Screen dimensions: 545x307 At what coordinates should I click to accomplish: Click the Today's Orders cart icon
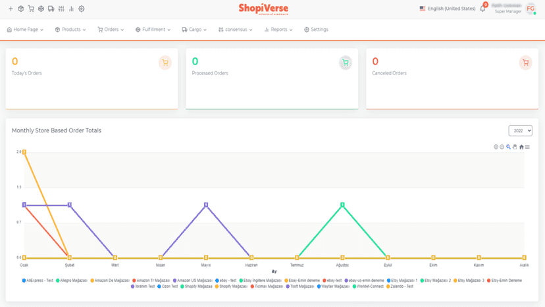(165, 63)
